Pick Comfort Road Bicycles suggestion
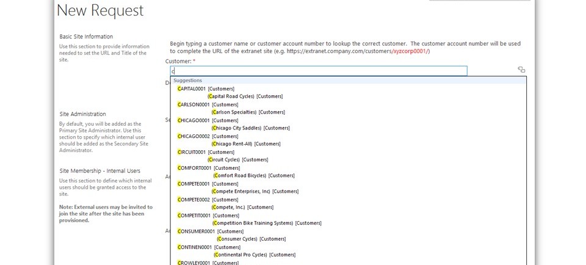 254,175
